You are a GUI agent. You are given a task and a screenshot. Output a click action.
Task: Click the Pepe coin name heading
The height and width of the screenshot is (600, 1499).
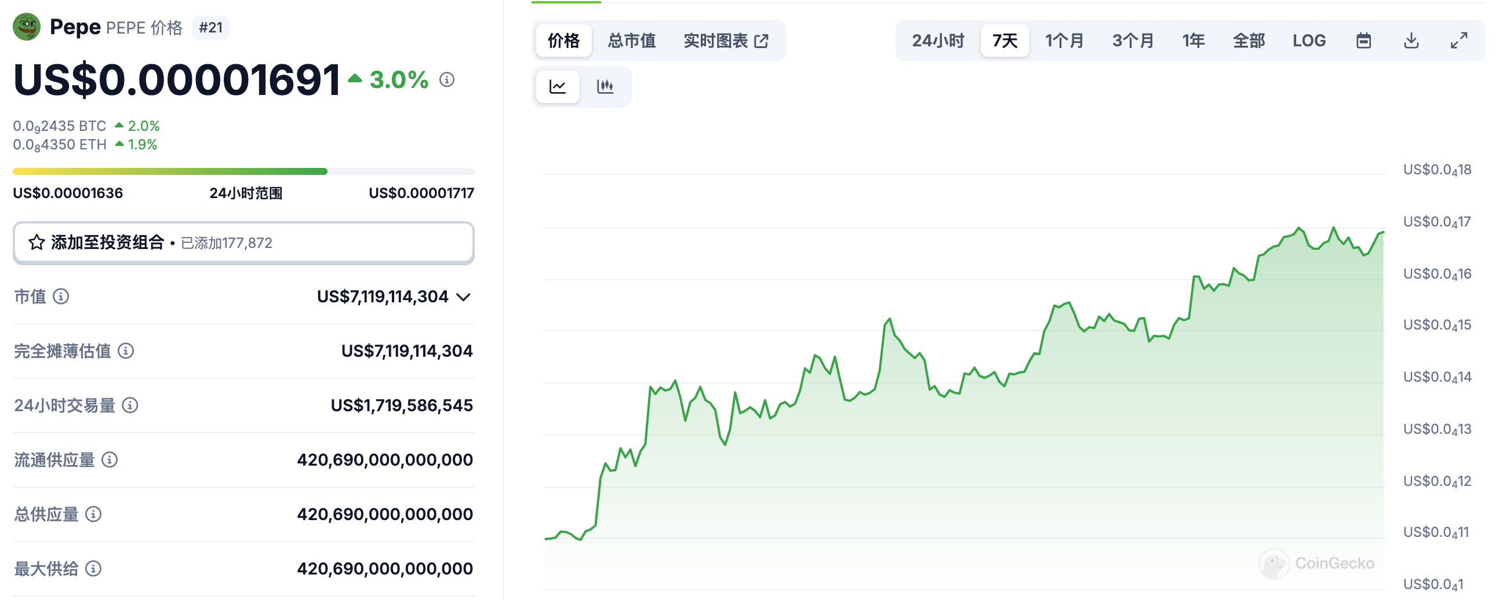[75, 27]
